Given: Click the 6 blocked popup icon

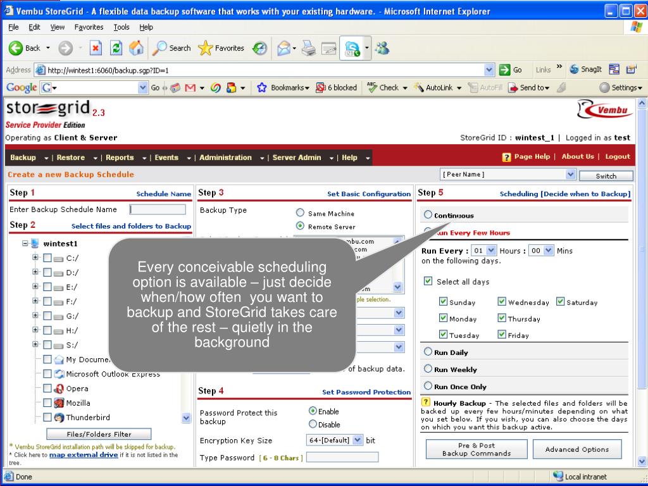Looking at the screenshot, I should [320, 87].
